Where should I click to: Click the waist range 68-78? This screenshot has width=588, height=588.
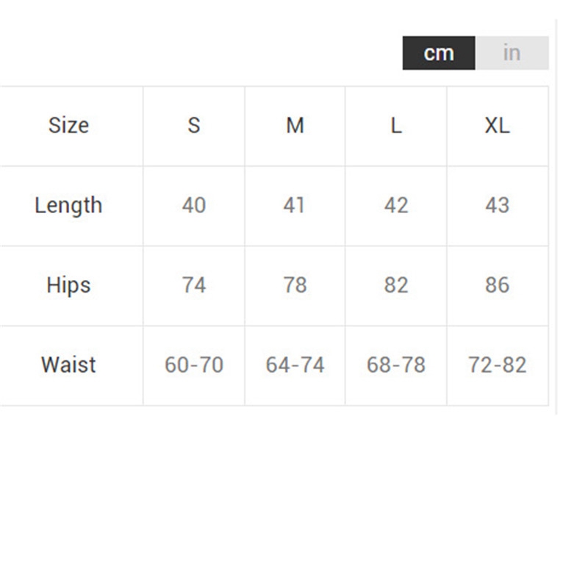tap(396, 365)
